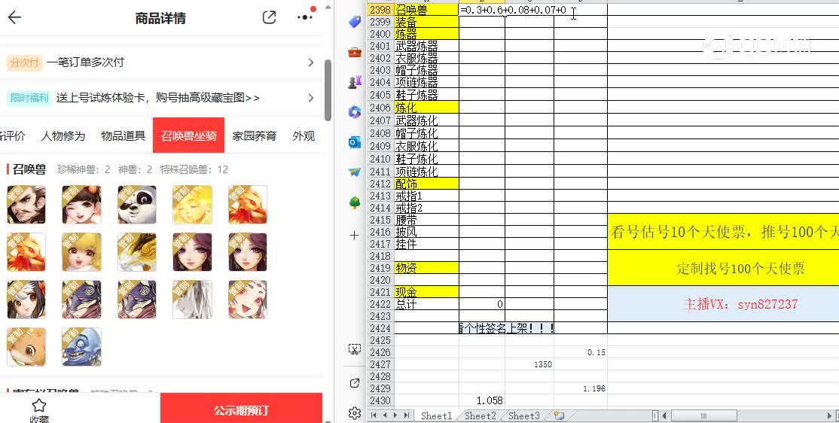Open the shopping tag icon in Edge sidebar
839x423 pixels.
pos(354,21)
